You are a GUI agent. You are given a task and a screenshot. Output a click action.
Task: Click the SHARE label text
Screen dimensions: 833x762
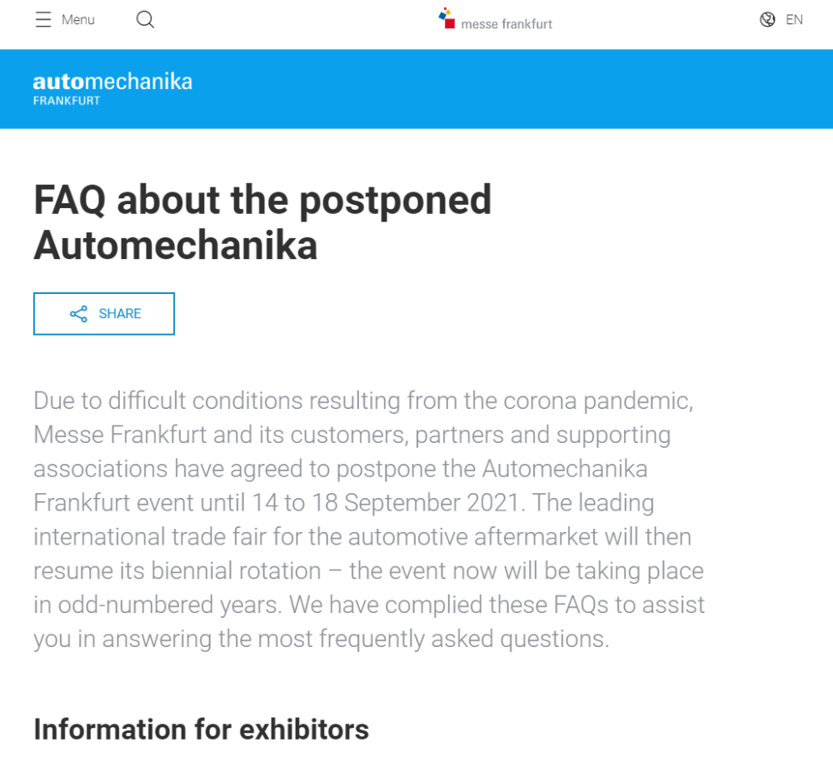tap(120, 314)
